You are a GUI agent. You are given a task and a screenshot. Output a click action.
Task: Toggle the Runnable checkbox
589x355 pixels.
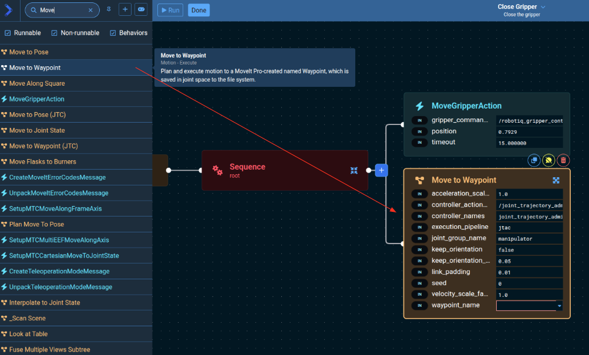pos(8,33)
